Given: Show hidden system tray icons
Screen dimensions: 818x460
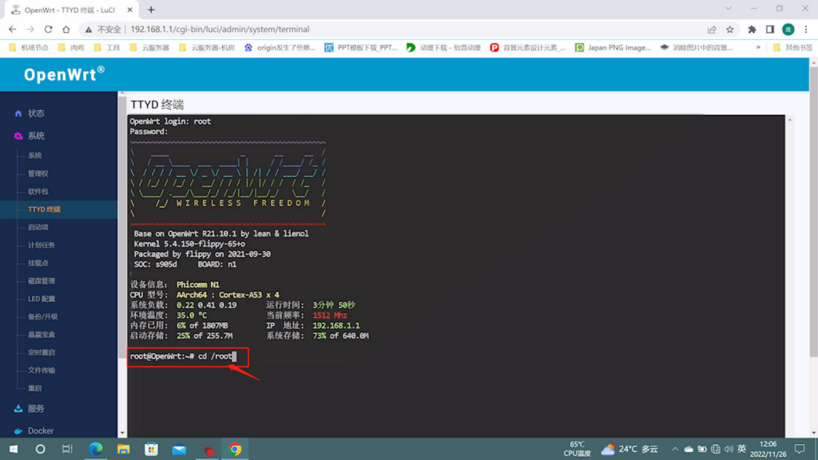Looking at the screenshot, I should pos(675,449).
